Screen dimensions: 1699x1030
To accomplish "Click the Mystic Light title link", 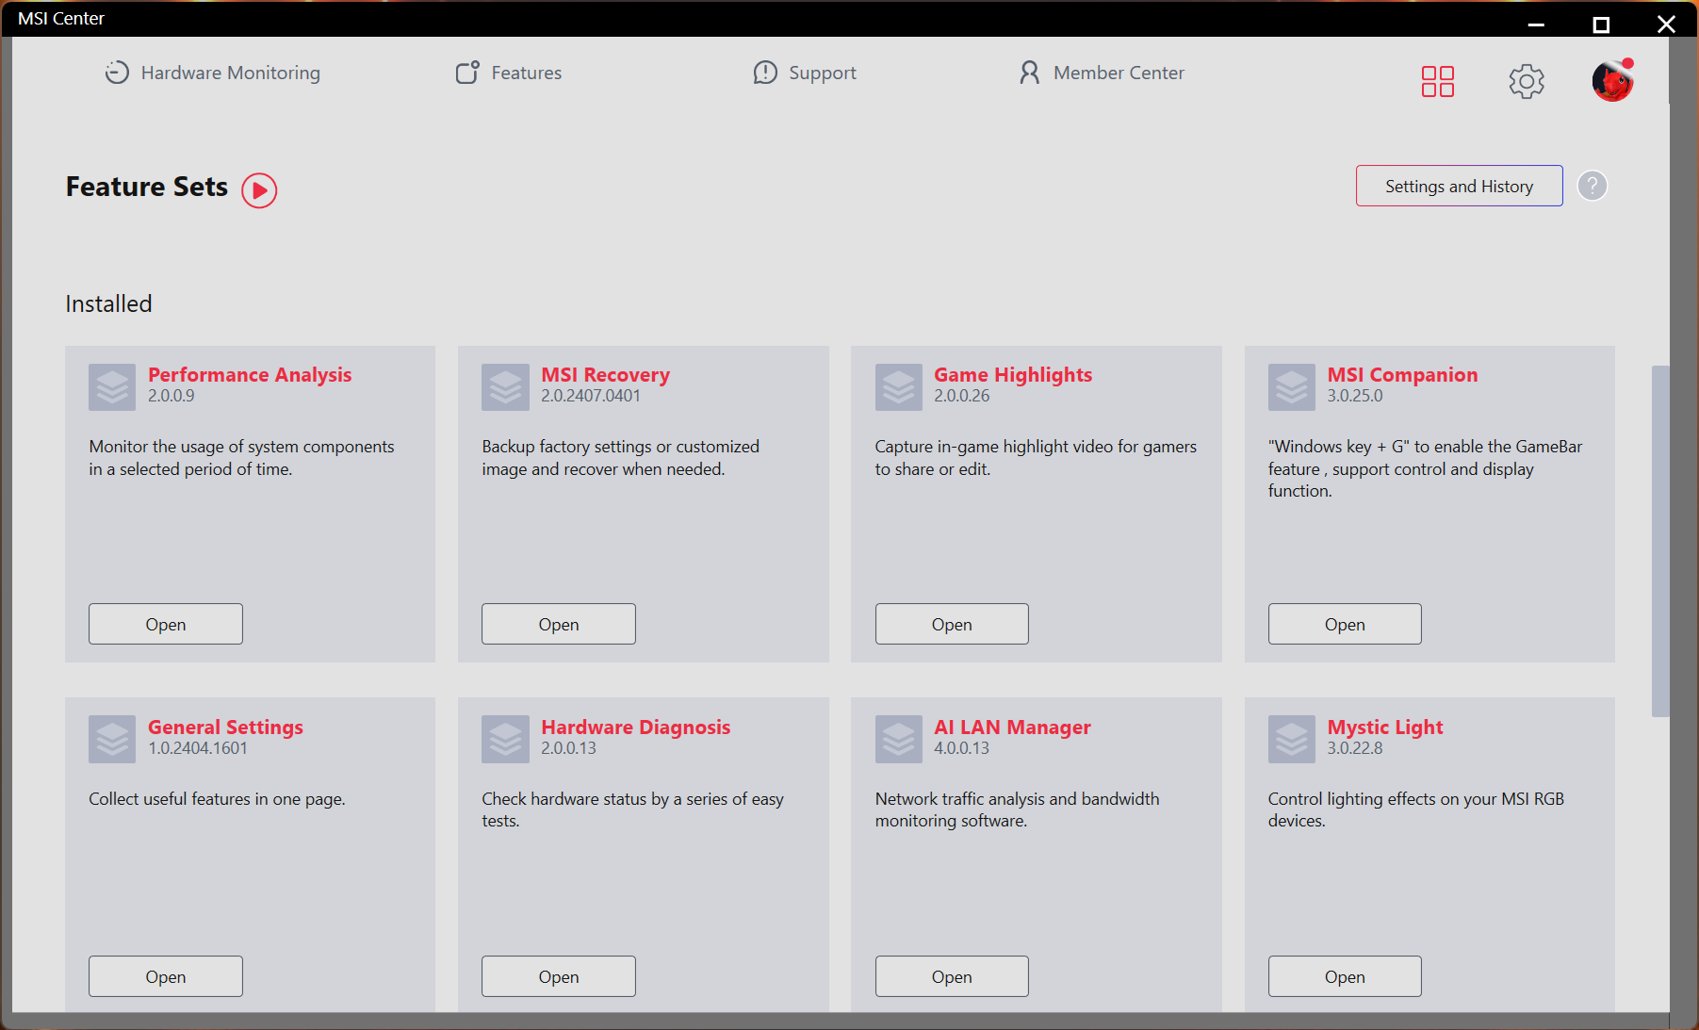I will pyautogui.click(x=1384, y=728).
